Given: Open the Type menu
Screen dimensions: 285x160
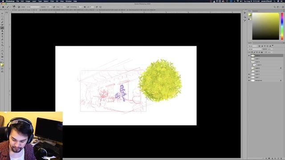Looking at the screenshot, I should coord(40,1).
